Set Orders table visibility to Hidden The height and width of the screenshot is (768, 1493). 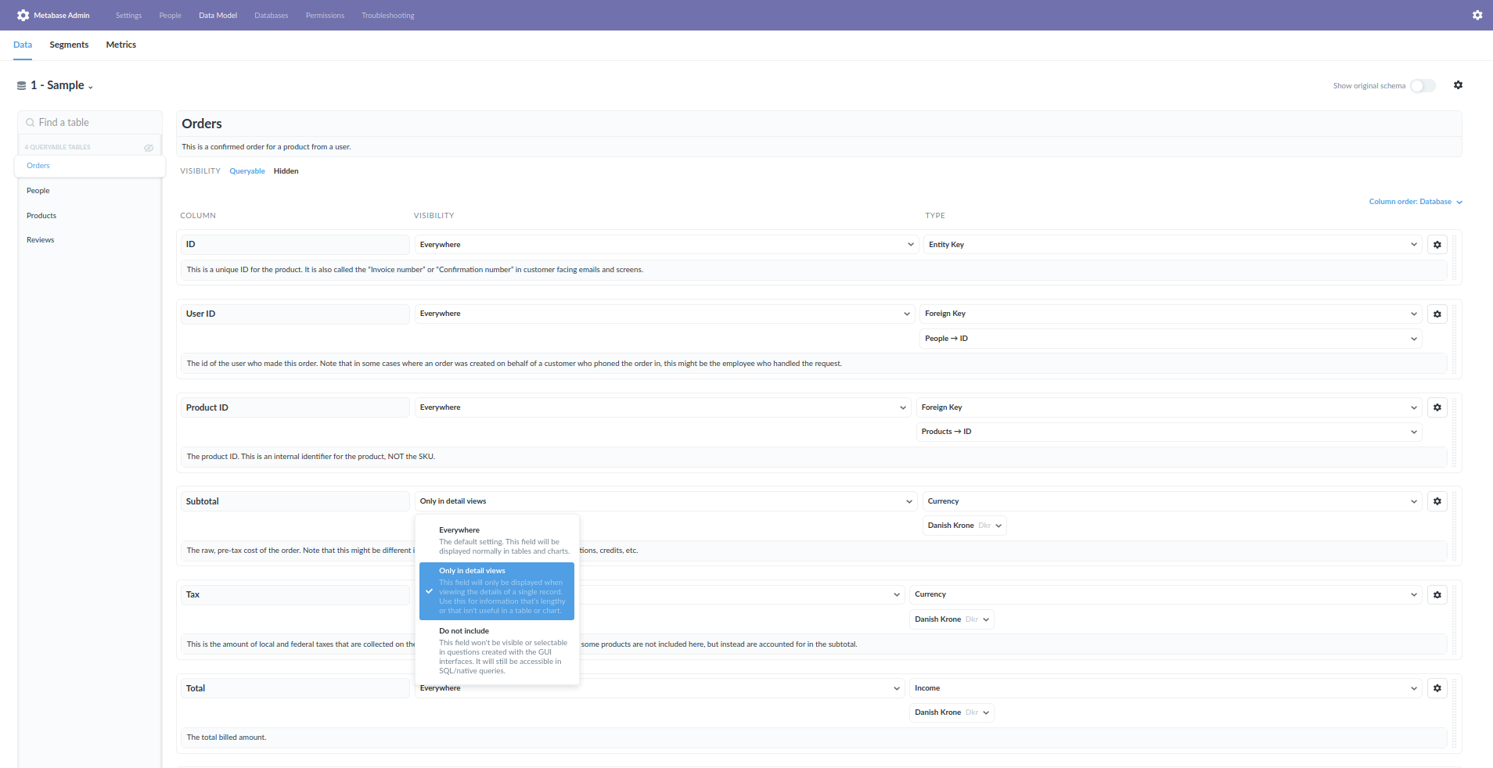(286, 170)
